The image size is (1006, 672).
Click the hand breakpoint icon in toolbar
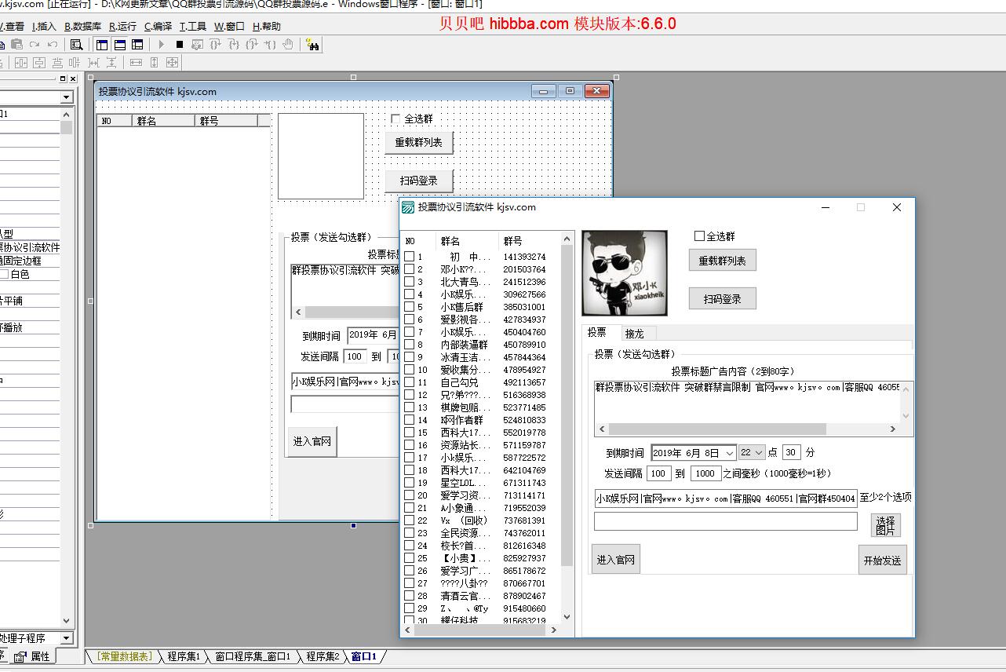[x=288, y=45]
